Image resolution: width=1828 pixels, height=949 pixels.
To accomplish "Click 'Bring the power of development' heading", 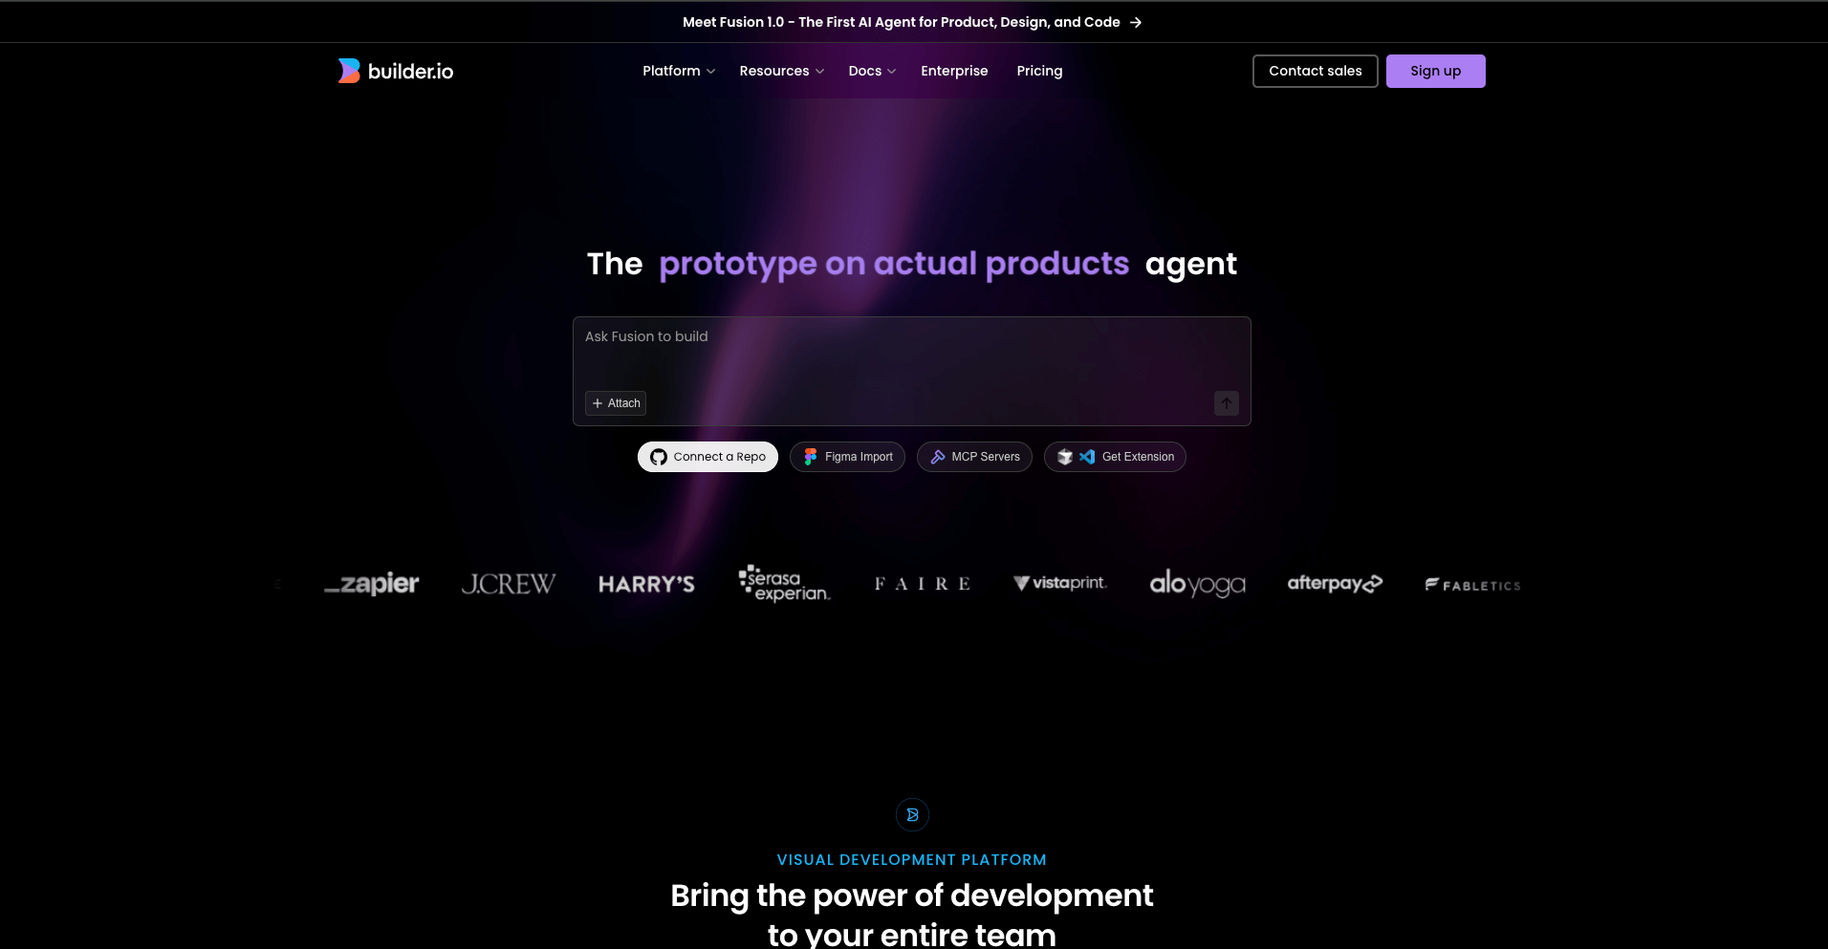I will tap(912, 895).
